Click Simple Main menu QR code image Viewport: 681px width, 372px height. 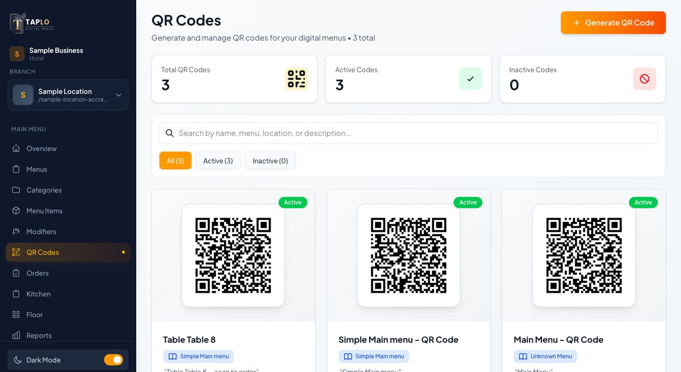(409, 255)
